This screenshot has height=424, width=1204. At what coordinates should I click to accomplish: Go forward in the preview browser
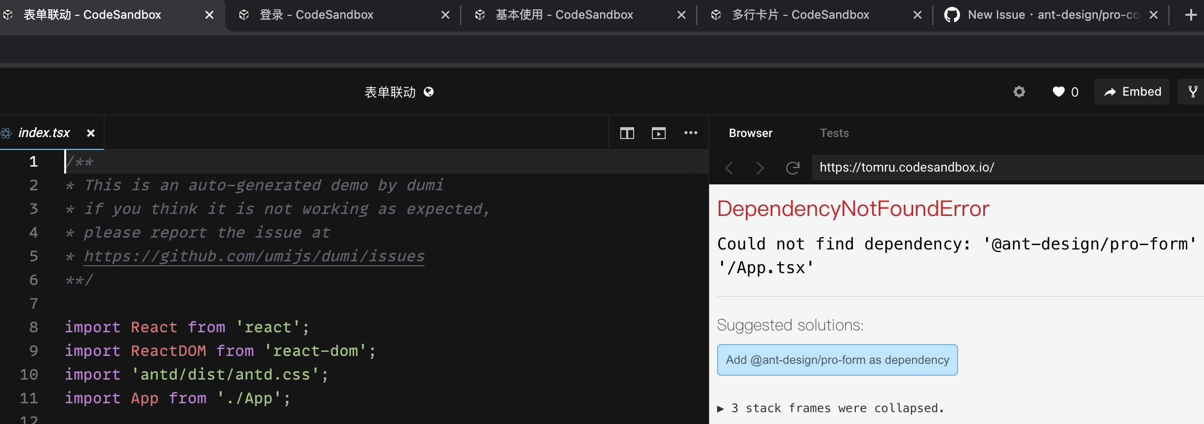[x=761, y=168]
